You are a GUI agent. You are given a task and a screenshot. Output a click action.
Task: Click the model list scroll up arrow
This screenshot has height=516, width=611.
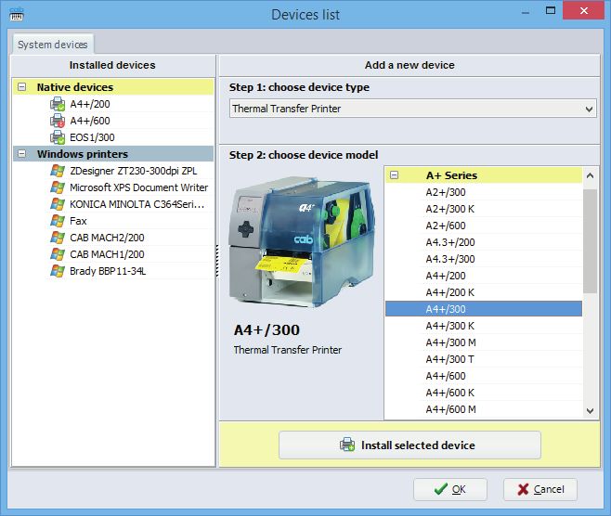pyautogui.click(x=590, y=175)
